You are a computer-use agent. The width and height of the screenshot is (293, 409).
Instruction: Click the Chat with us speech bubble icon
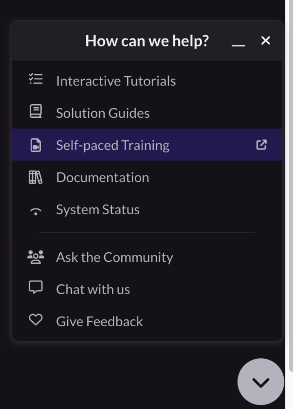click(36, 288)
